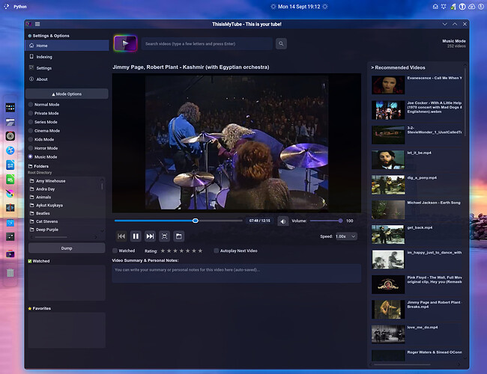Set rating to first star
The width and height of the screenshot is (487, 374).
pos(163,251)
